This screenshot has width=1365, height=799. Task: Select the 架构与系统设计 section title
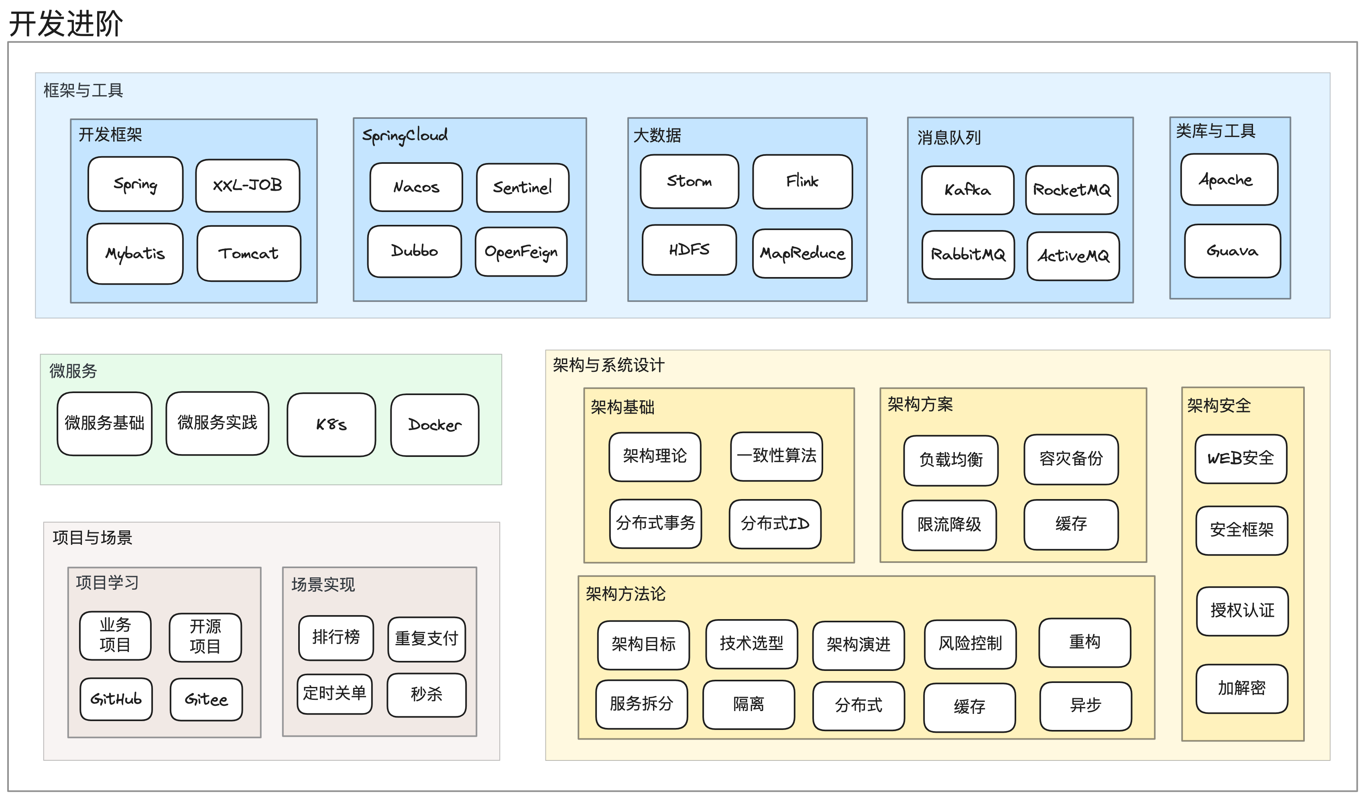608,365
